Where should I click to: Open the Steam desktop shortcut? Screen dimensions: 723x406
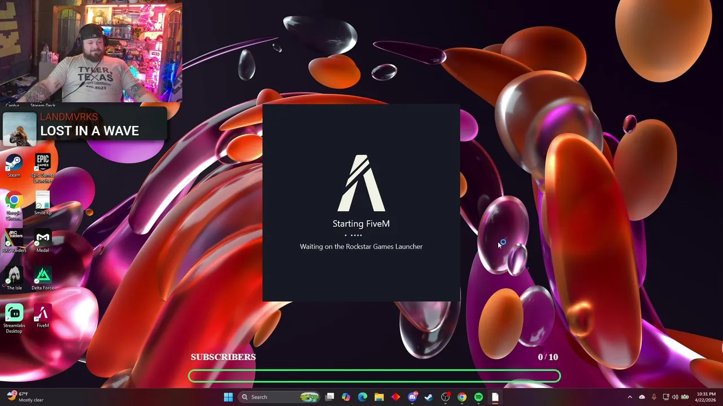point(14,166)
